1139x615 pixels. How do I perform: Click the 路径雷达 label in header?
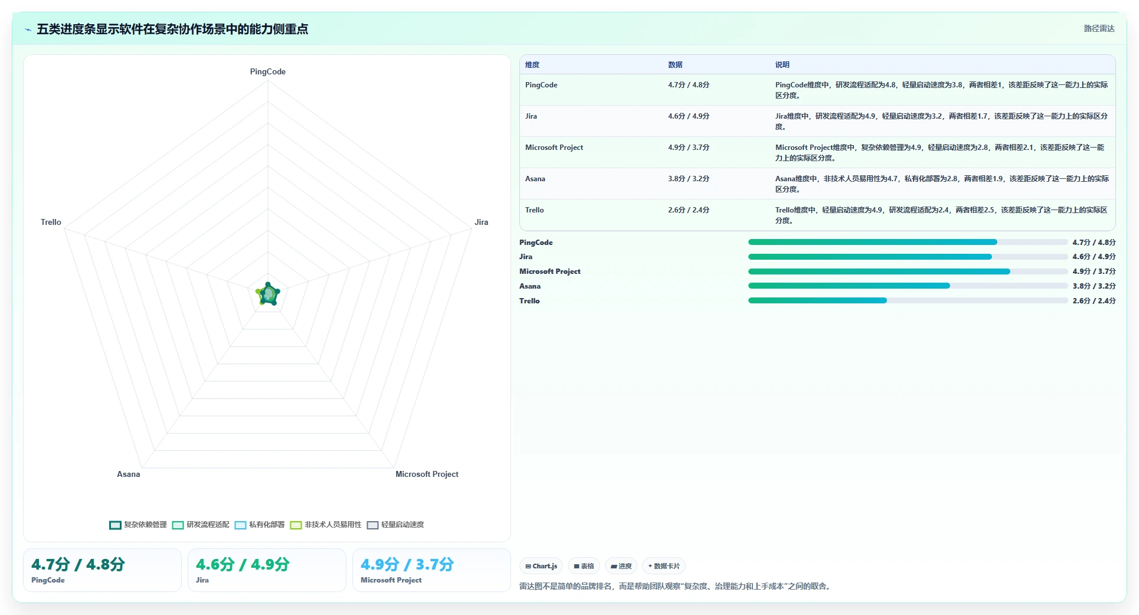click(1099, 28)
